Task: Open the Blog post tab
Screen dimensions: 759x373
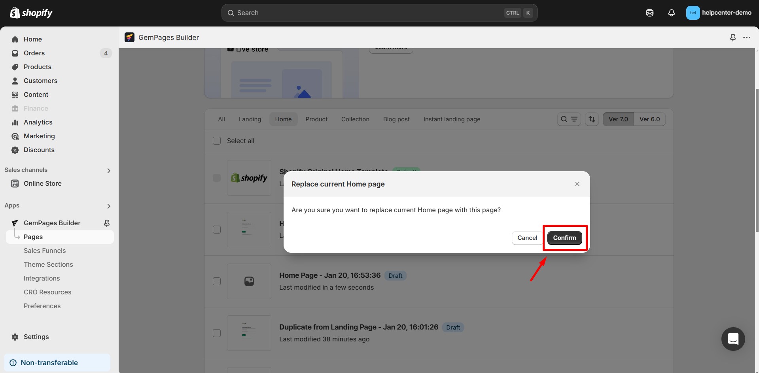Action: tap(396, 119)
